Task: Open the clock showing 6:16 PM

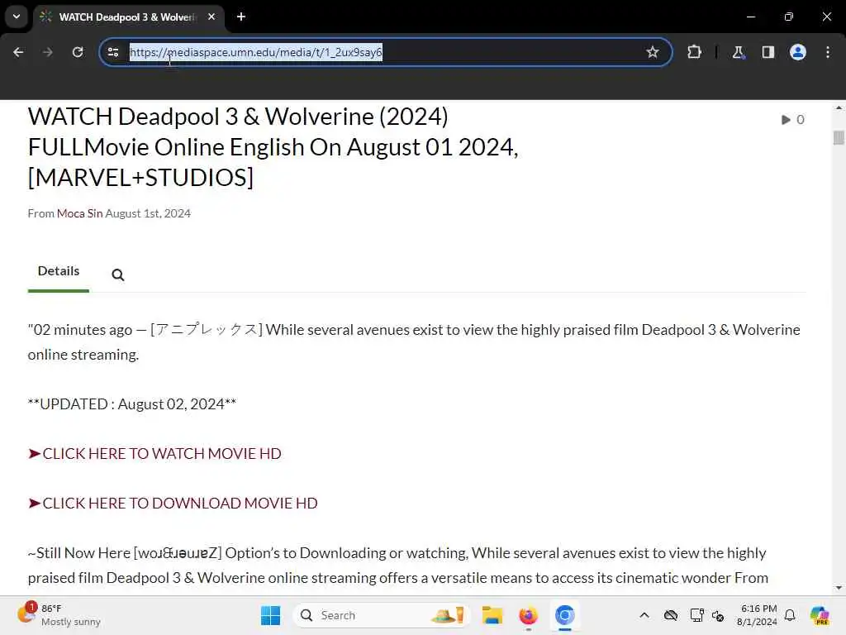Action: [757, 615]
